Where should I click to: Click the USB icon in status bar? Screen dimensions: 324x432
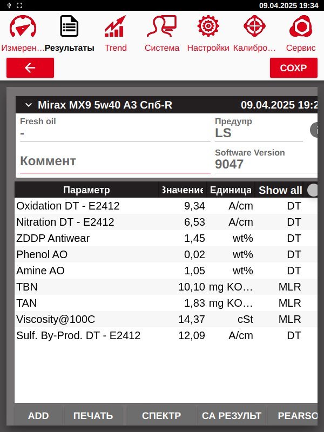[x=9, y=5]
